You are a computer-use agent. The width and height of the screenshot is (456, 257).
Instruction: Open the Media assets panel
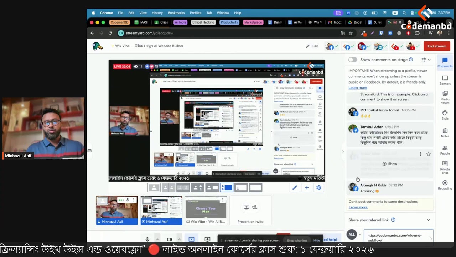click(x=445, y=97)
